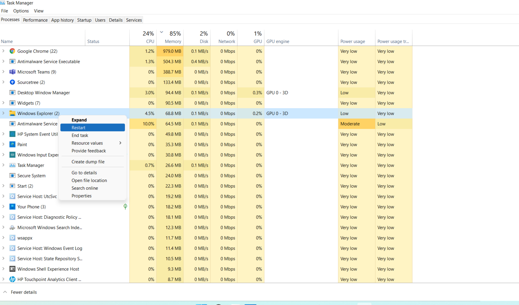Click the Your Phone app icon
519x305 pixels.
12,207
